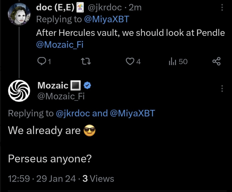Click the doc (E,E) display name
The image size is (232, 192).
(x=55, y=8)
